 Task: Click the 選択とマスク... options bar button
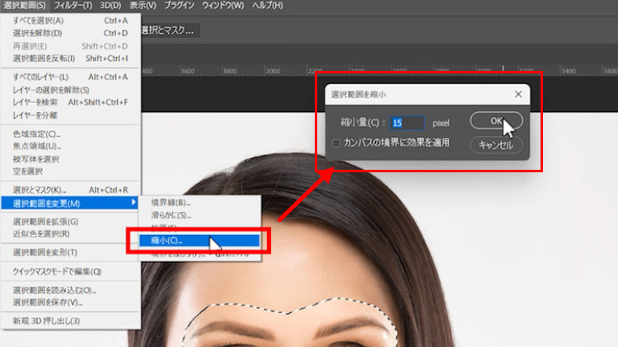[x=169, y=31]
